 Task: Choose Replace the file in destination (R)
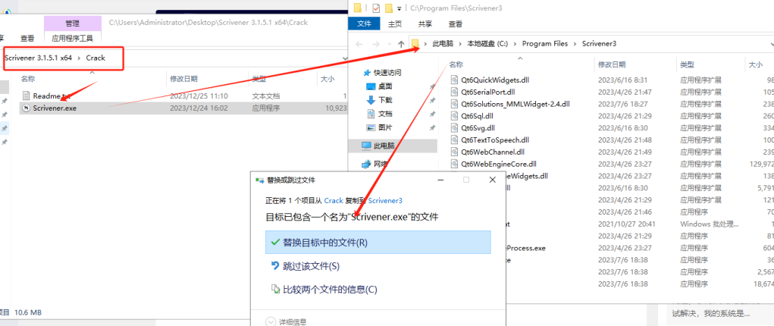(x=324, y=243)
